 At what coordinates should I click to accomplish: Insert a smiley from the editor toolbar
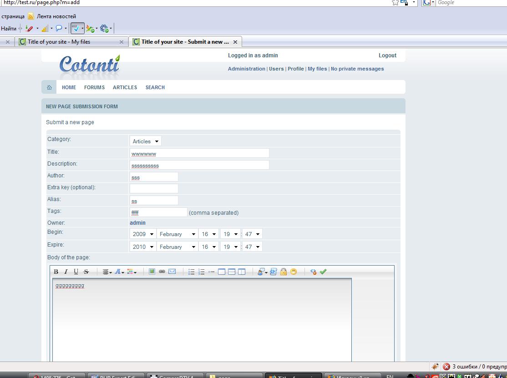click(294, 272)
